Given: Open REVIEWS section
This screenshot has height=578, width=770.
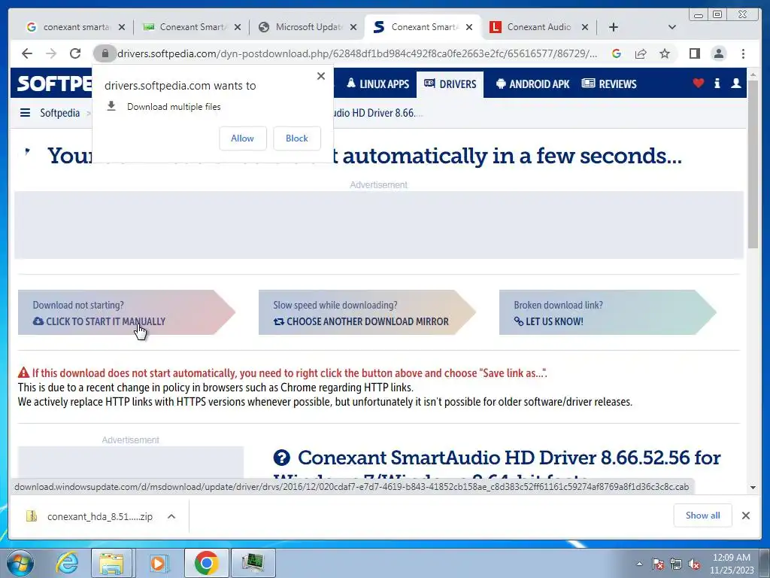Looking at the screenshot, I should (x=609, y=84).
